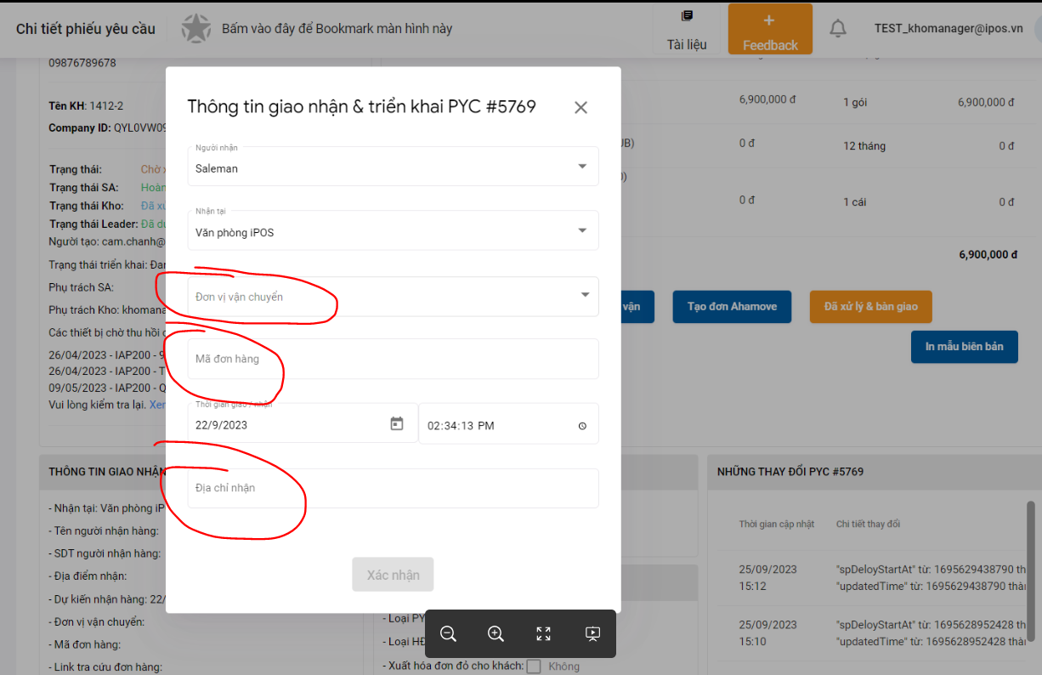
Task: Open Tài liệu documents icon
Action: (x=687, y=16)
